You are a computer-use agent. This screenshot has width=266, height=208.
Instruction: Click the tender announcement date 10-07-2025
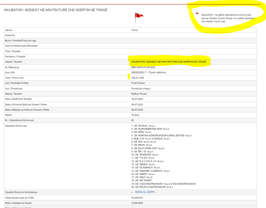pyautogui.click(x=137, y=99)
